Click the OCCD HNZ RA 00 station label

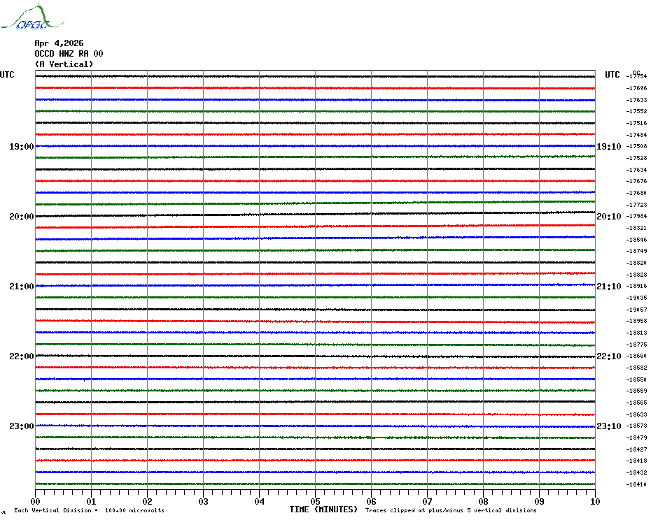tap(69, 54)
